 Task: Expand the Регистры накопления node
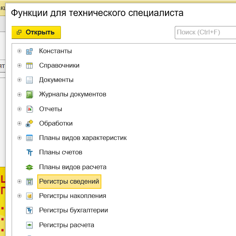tap(19, 196)
